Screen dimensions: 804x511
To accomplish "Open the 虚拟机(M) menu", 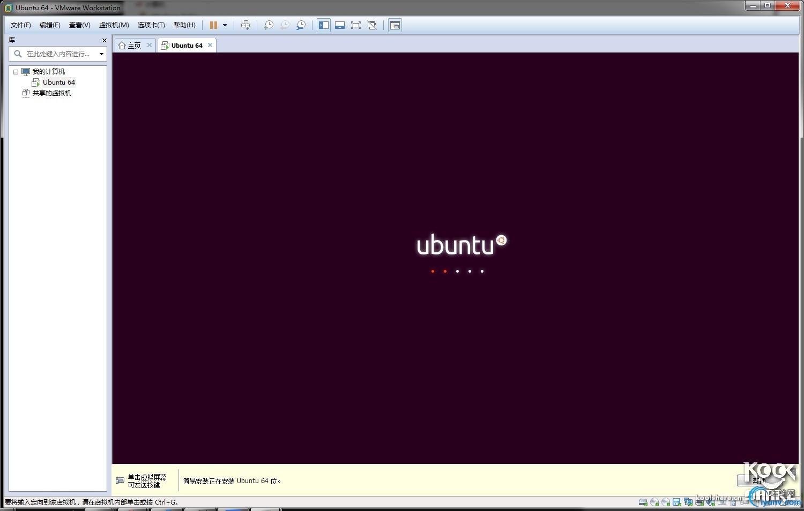I will [114, 25].
